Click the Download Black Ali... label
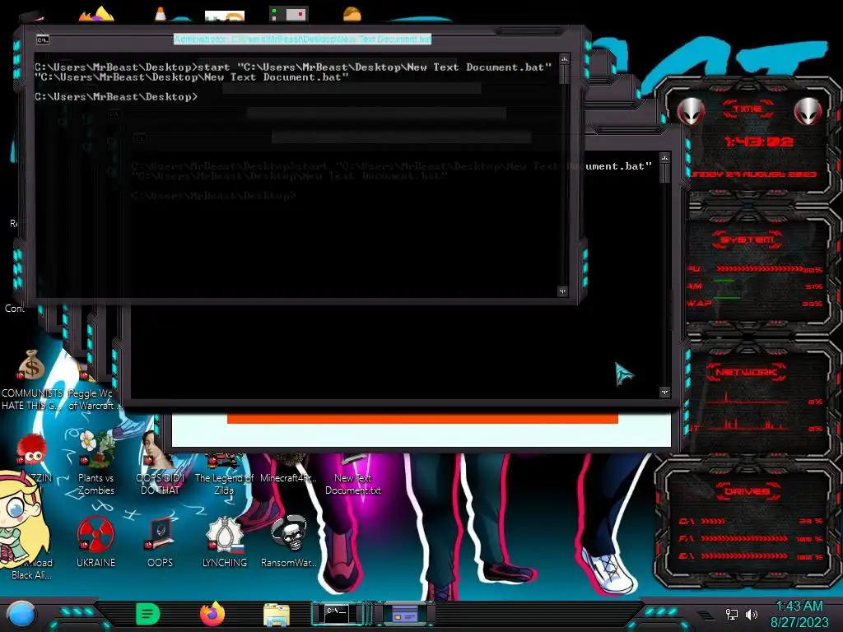 [x=31, y=569]
